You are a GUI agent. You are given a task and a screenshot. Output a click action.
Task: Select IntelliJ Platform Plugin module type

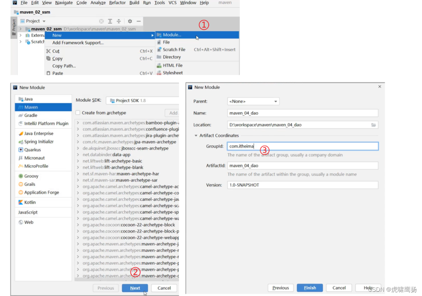coord(43,124)
